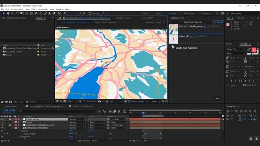The image size is (260, 146).
Task: Click the Back button in GEOlayers
Action: (217, 99)
